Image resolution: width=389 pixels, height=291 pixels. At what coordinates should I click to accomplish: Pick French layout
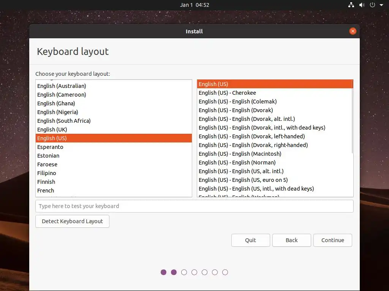[x=114, y=191]
